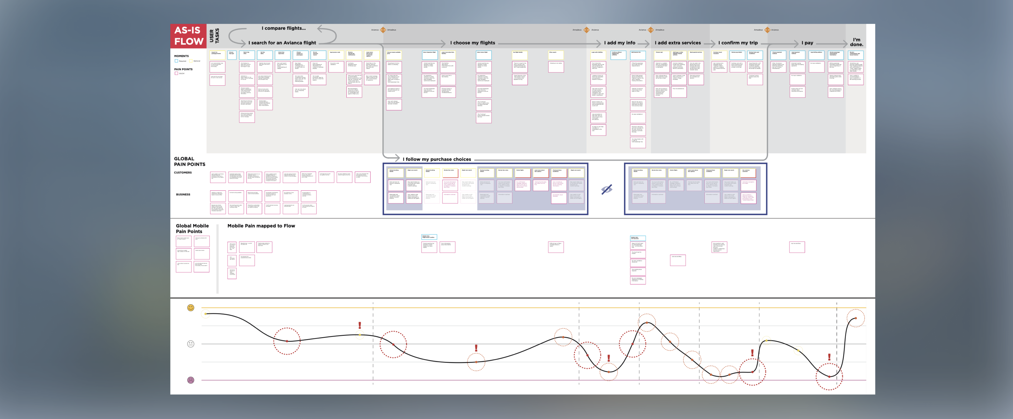Click the last red exclamation mark near the curve's end
The image size is (1013, 419).
pyautogui.click(x=829, y=357)
